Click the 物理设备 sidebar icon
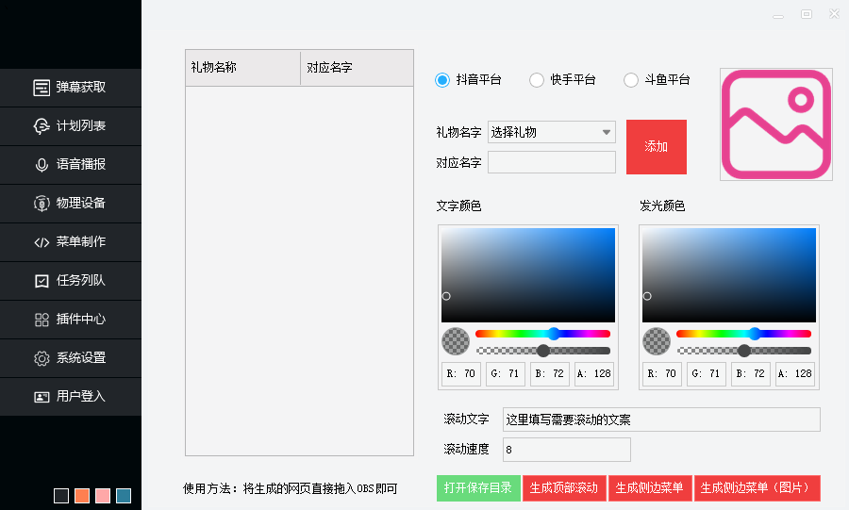 pos(42,204)
